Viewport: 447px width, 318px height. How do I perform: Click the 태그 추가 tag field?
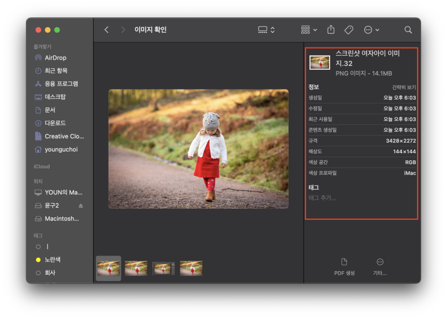pyautogui.click(x=323, y=198)
